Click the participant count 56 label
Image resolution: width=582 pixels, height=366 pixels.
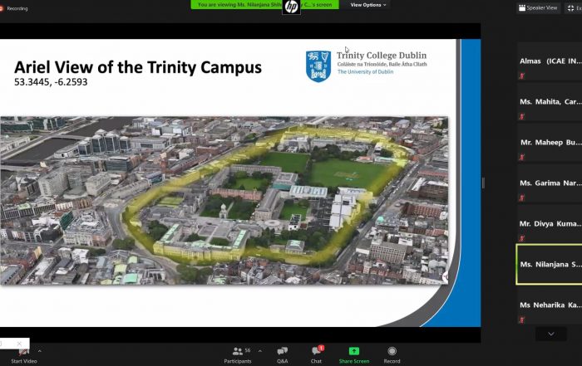(248, 350)
